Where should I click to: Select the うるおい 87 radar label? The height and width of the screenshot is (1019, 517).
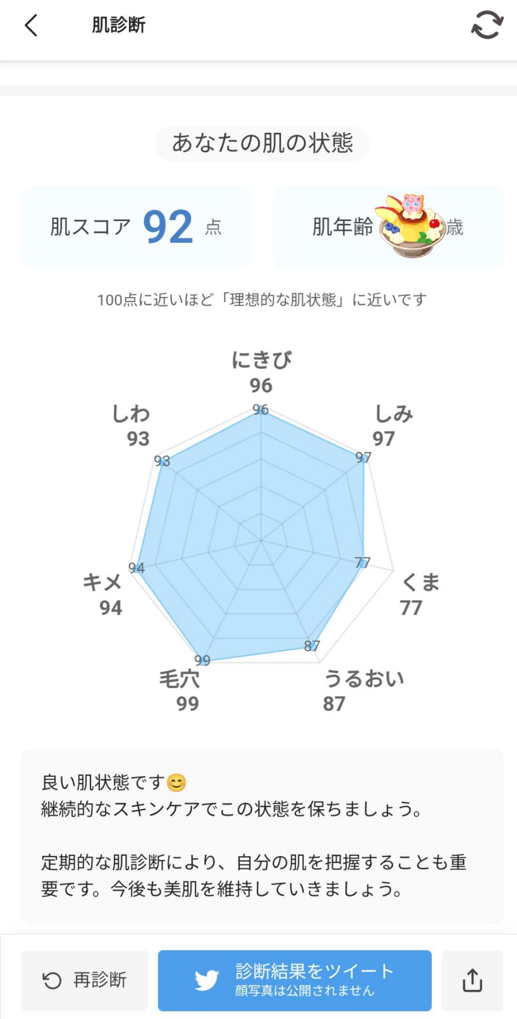(x=363, y=691)
